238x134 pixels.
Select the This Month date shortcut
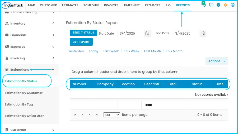(174, 51)
